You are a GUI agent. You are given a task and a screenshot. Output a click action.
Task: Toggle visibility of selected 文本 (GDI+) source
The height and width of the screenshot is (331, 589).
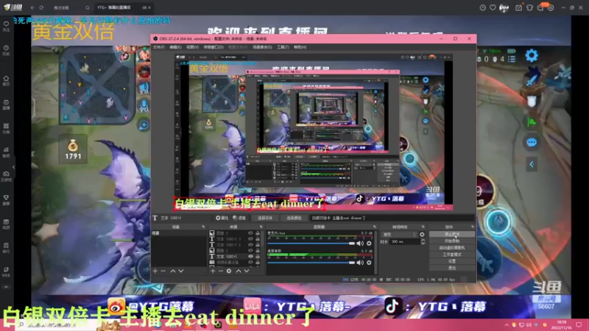[x=250, y=256]
